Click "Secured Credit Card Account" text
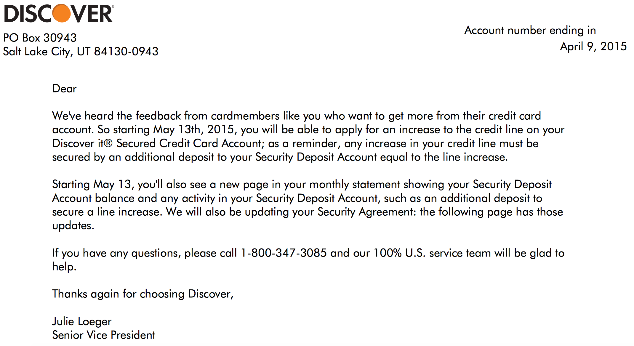 click(x=189, y=144)
